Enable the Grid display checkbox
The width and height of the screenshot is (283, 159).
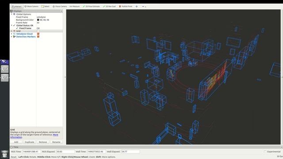point(38,31)
